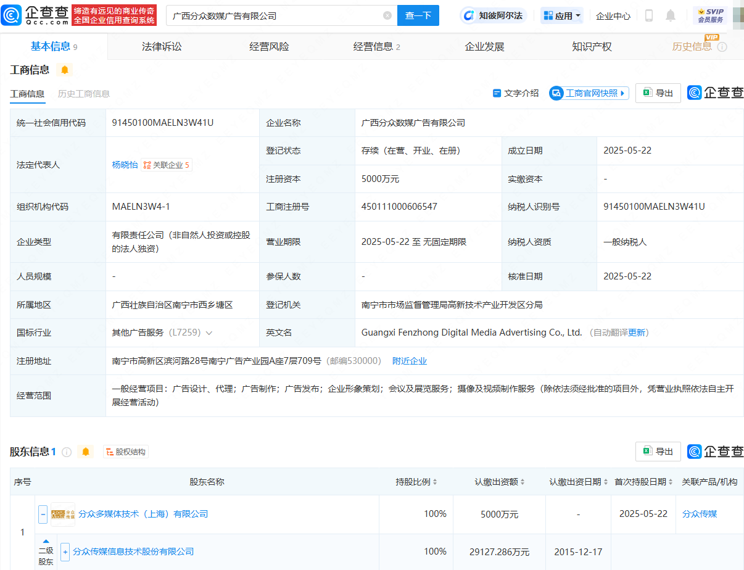Open 文字介绍 view
Image resolution: width=744 pixels, height=570 pixels.
coord(516,93)
